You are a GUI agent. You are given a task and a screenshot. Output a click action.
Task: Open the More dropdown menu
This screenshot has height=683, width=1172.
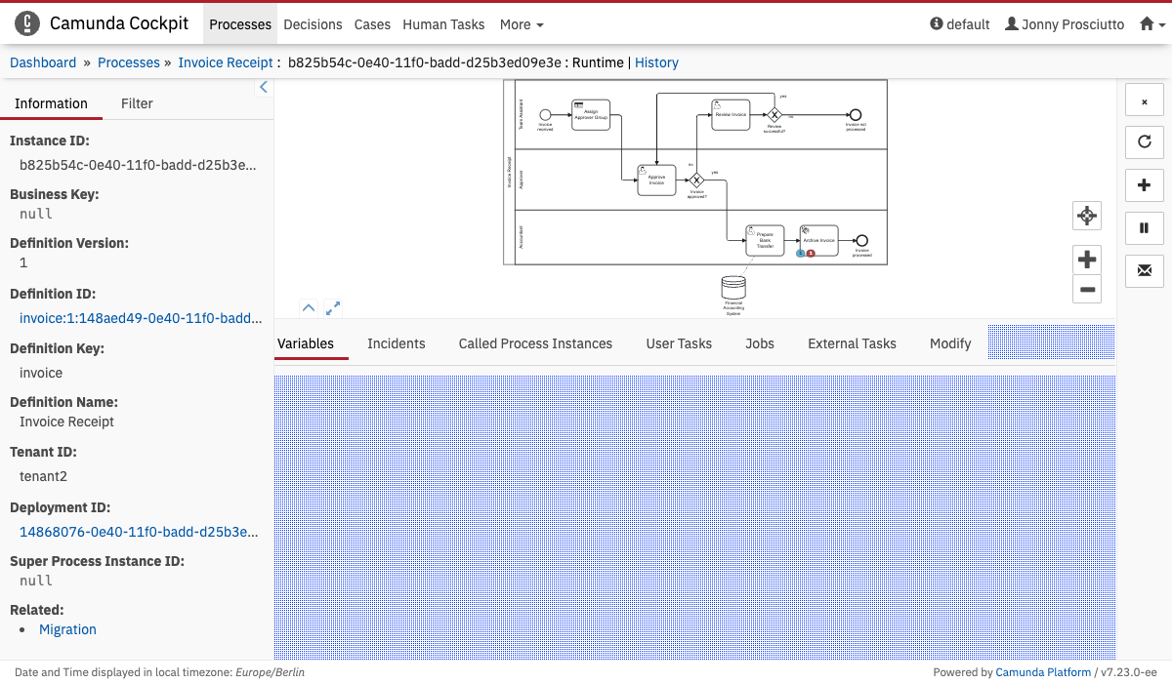coord(522,24)
